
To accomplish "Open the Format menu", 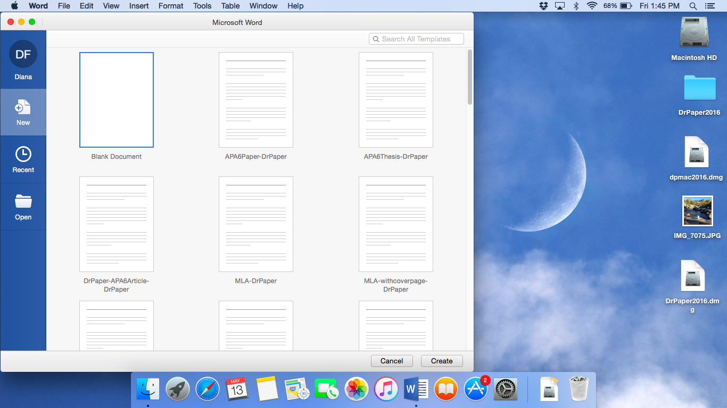I will click(x=171, y=6).
